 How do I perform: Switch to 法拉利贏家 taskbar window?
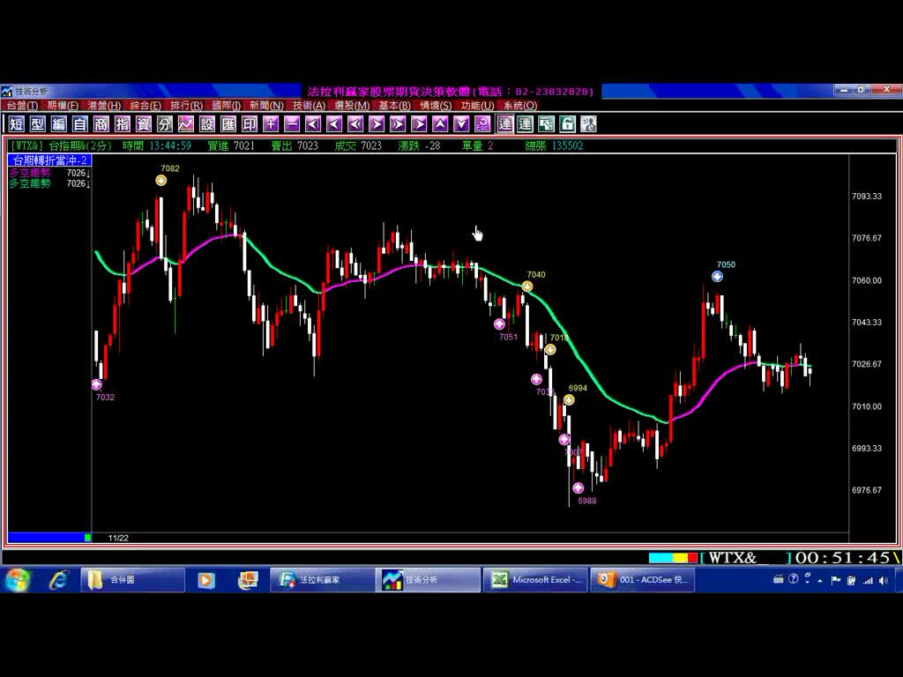tap(323, 580)
